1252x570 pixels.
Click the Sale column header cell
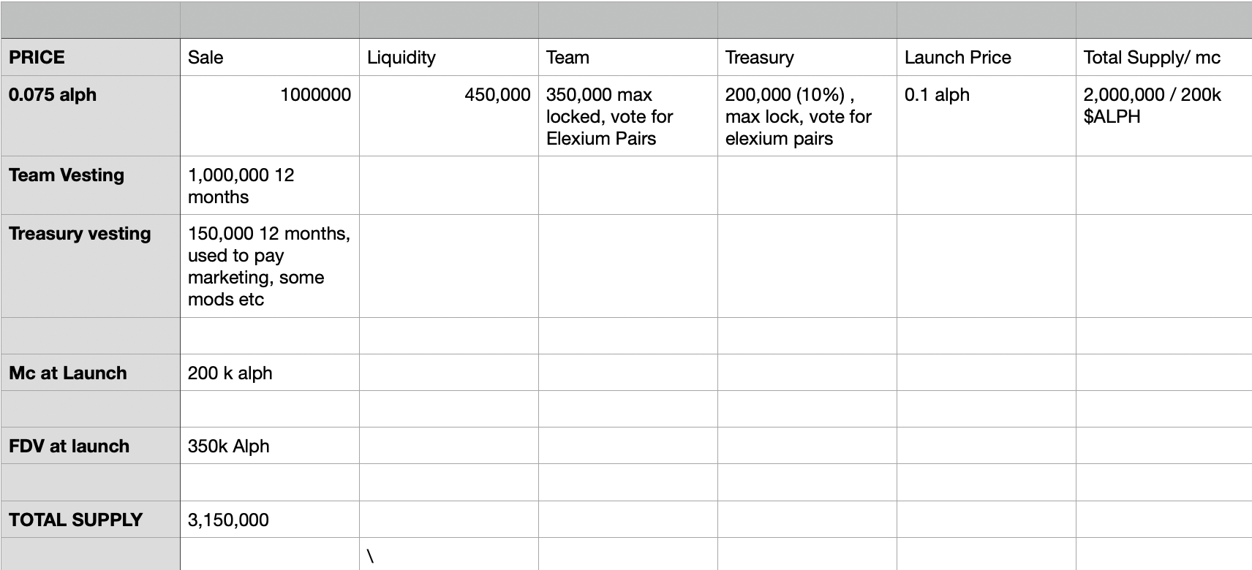pos(269,57)
